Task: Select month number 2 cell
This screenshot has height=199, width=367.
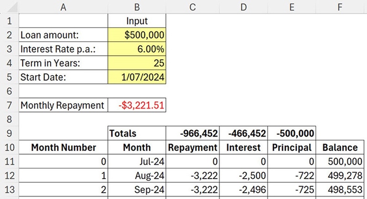Action: coord(63,189)
